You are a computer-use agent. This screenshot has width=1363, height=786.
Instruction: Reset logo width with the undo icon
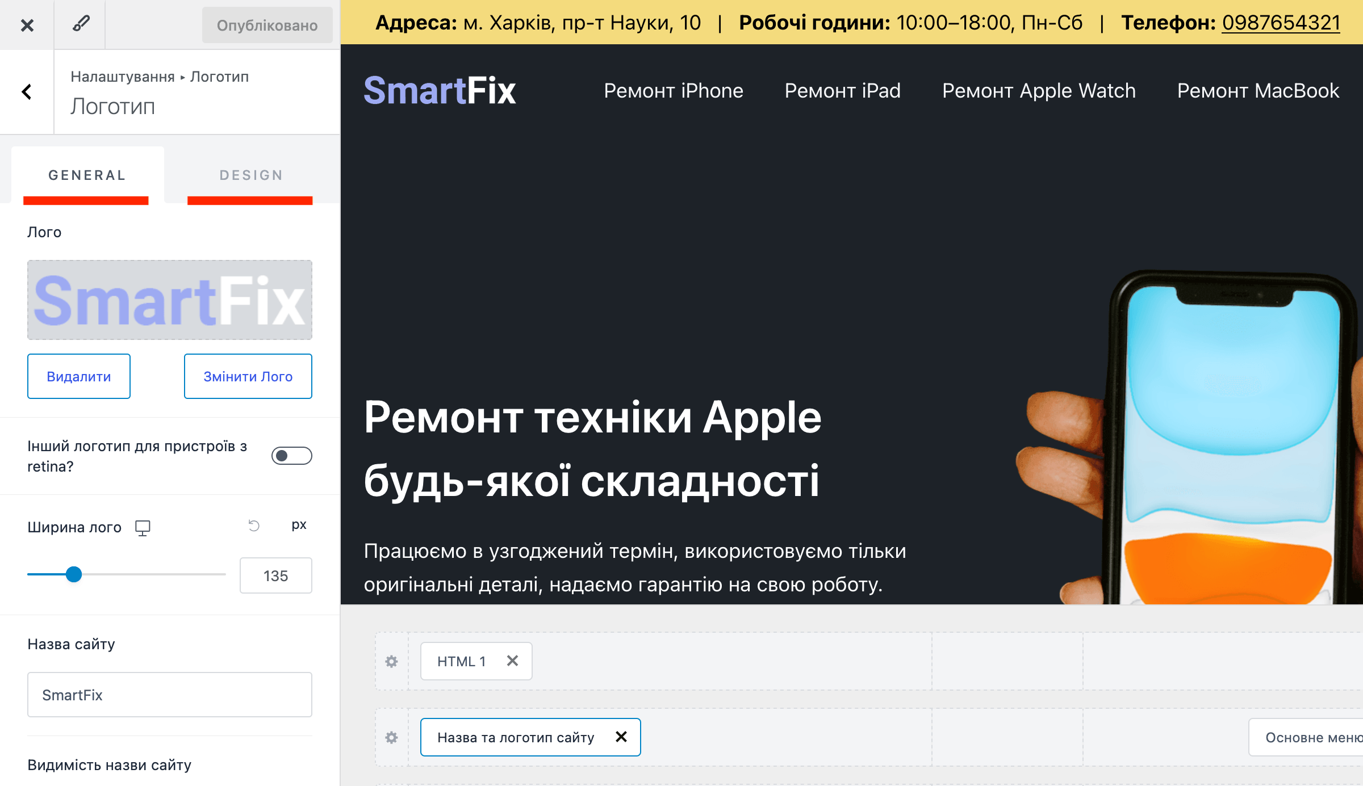[254, 526]
